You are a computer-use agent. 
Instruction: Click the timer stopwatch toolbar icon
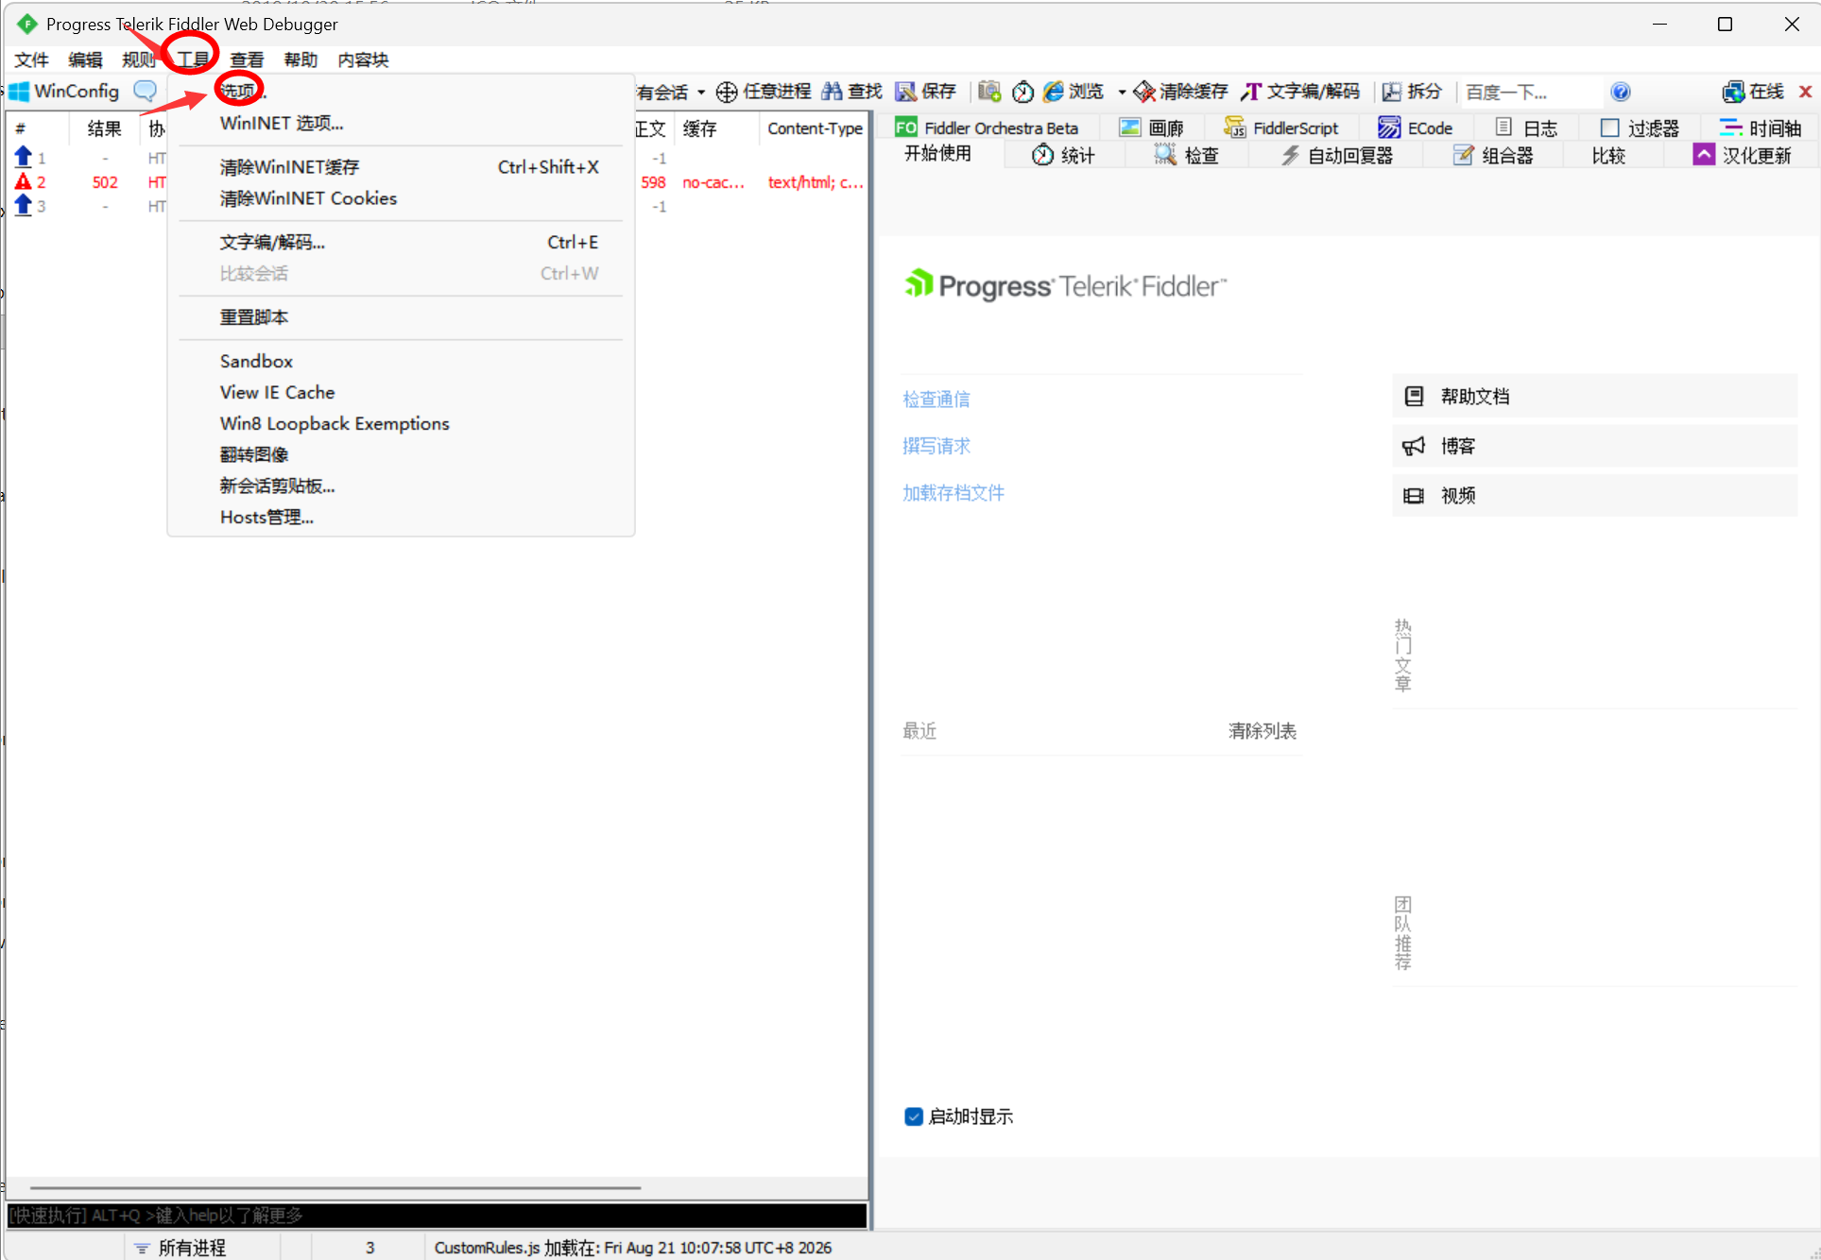coord(1022,92)
